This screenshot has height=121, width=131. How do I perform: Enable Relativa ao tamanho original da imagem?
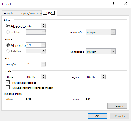coord(8,87)
